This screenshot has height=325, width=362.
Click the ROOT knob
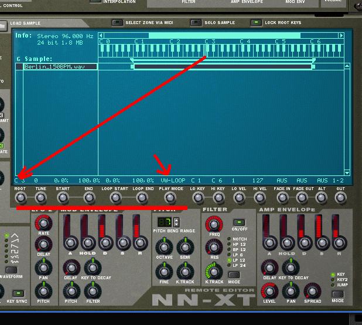[21, 198]
